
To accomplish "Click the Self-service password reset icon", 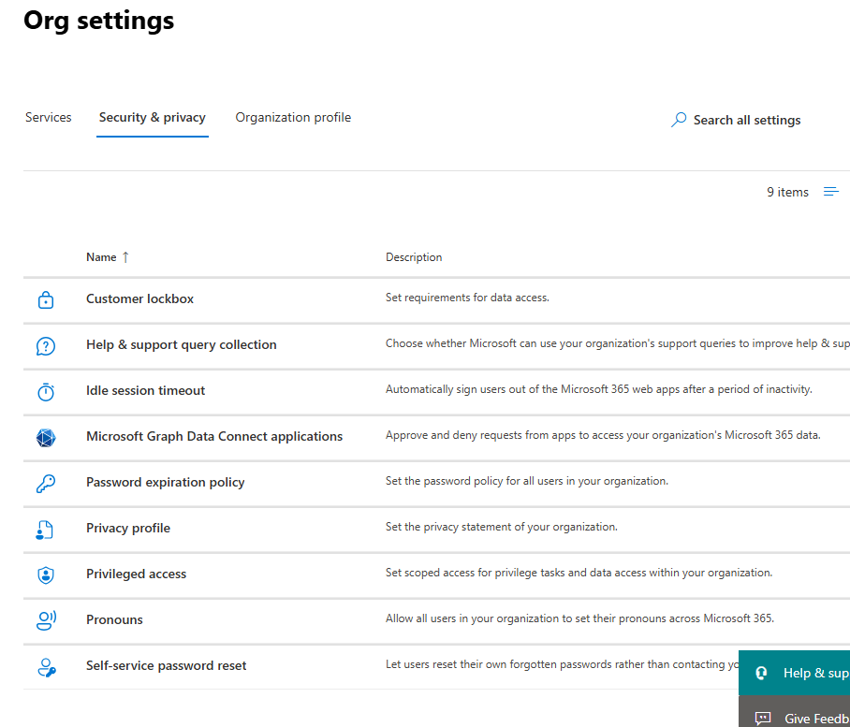I will (x=45, y=666).
